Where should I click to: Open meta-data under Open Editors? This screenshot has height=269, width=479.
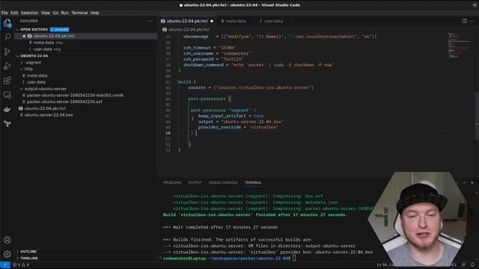[86, 43]
